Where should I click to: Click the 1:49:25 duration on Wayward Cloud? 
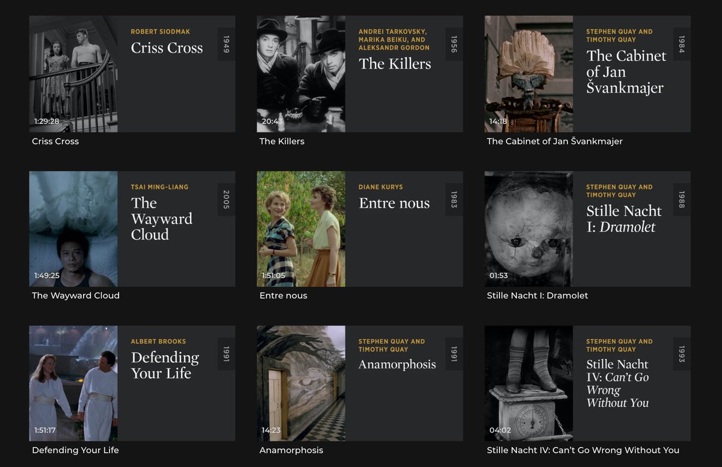coord(46,276)
